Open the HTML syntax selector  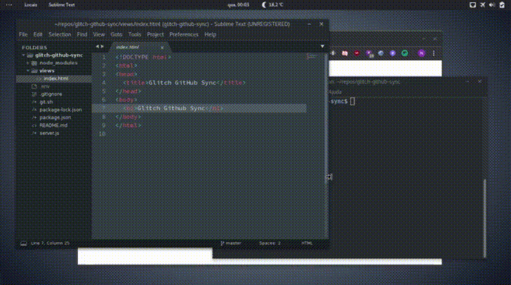[307, 244]
